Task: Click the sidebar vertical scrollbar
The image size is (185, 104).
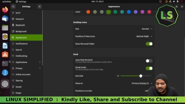Action: click(x=42, y=38)
